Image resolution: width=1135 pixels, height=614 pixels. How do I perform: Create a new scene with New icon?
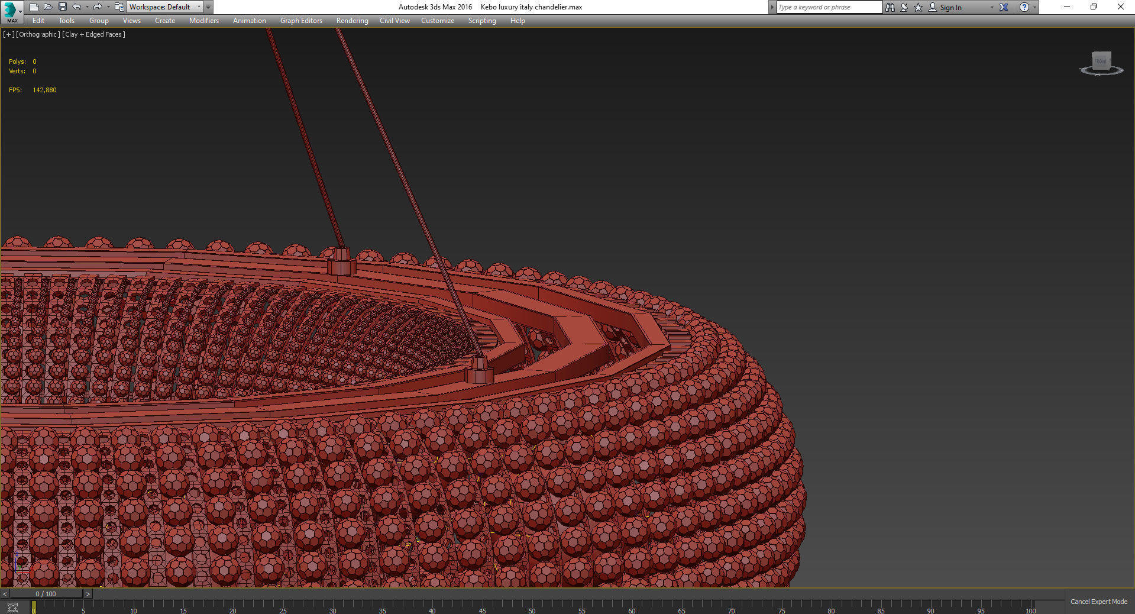coord(34,7)
